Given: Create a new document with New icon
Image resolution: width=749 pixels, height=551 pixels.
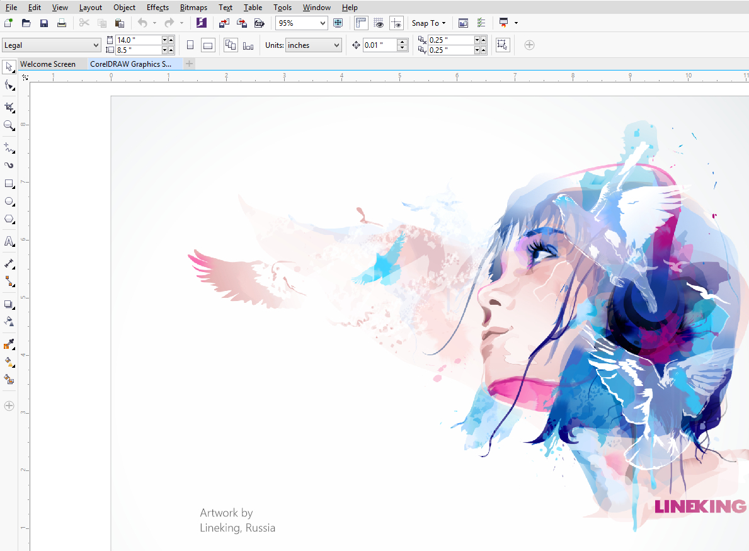Looking at the screenshot, I should pos(8,23).
